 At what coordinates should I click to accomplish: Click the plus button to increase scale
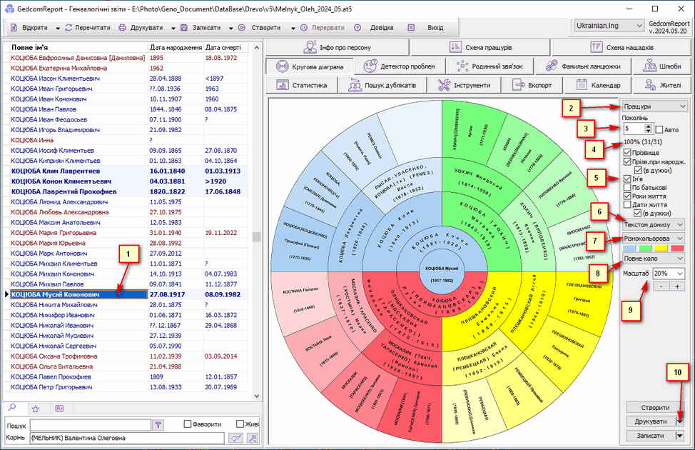[676, 286]
